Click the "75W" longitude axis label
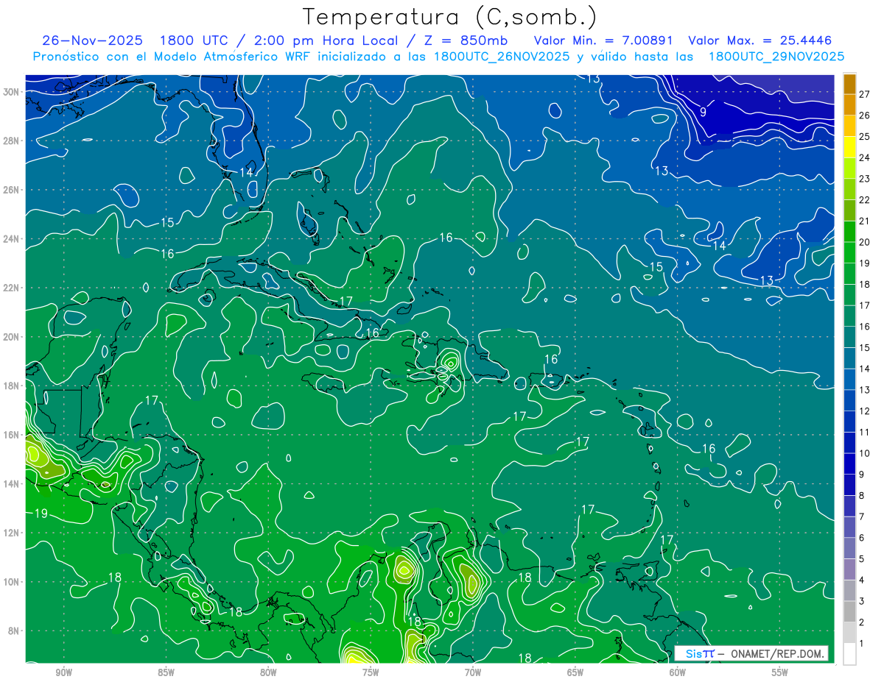The image size is (884, 682). pos(371,673)
